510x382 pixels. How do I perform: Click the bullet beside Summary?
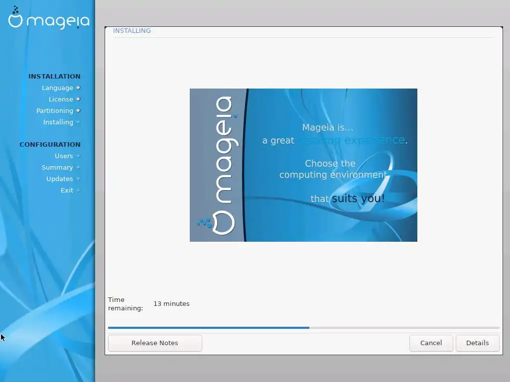point(78,167)
